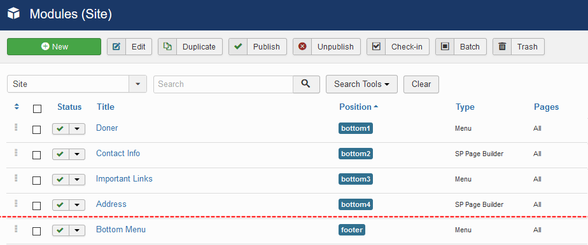Grab the drag handle of Doner row
The height and width of the screenshot is (245, 588).
coord(16,127)
